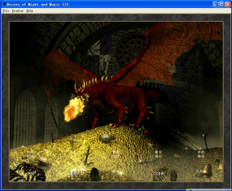The image size is (232, 191).
Task: Maximize the Heroes of Might and Magic III window
Action: click(x=221, y=4)
